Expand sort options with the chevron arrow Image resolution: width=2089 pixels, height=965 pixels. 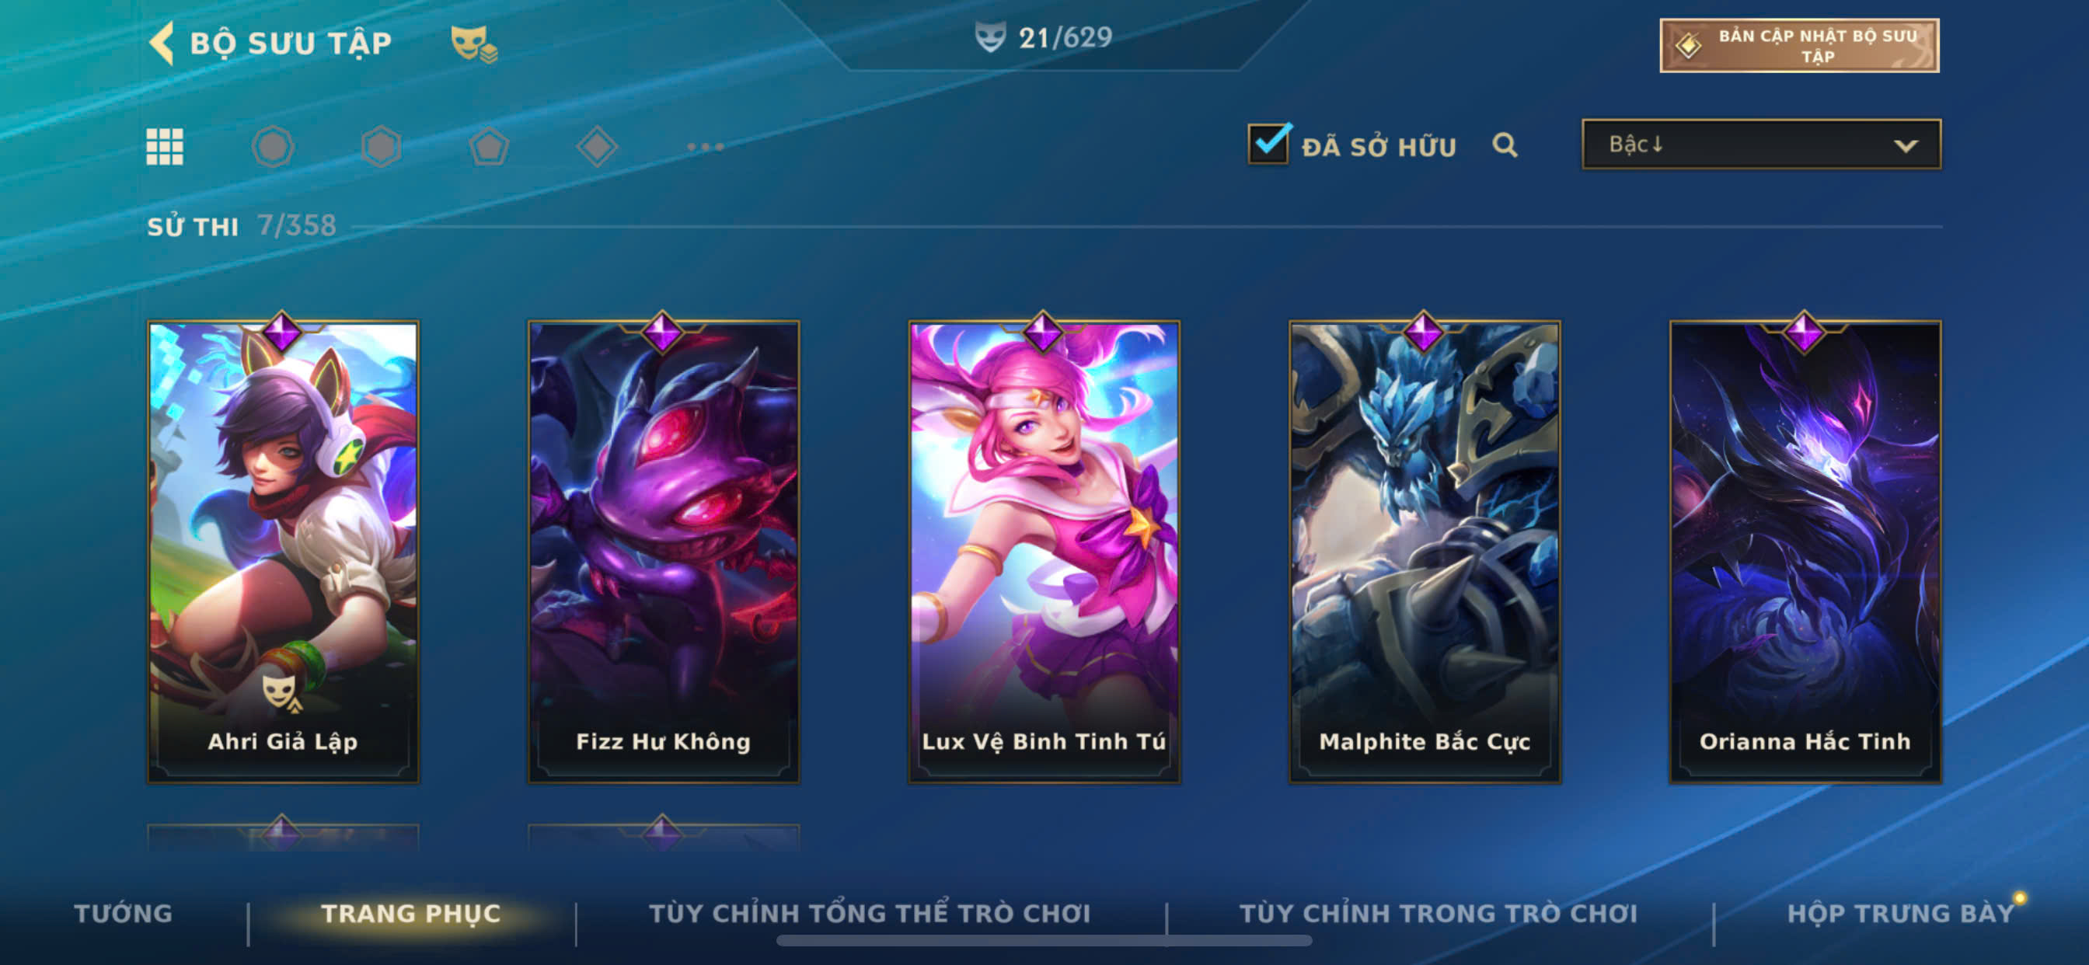pos(1906,146)
